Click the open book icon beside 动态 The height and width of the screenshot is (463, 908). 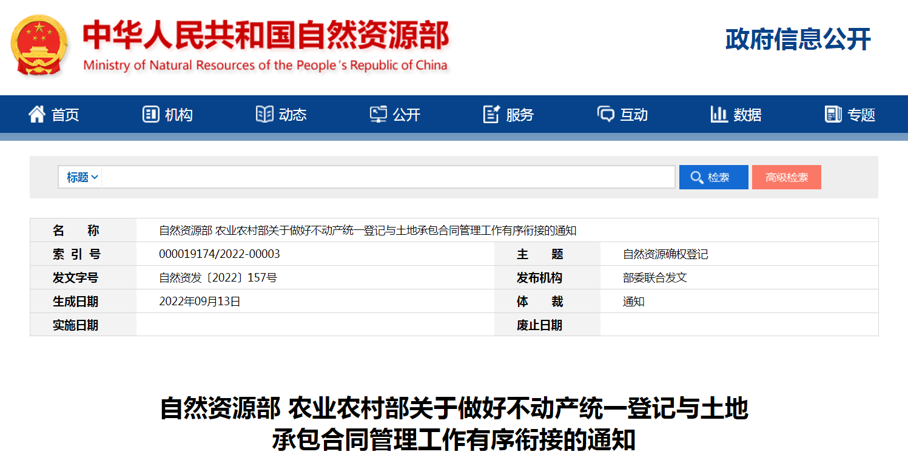pyautogui.click(x=264, y=114)
